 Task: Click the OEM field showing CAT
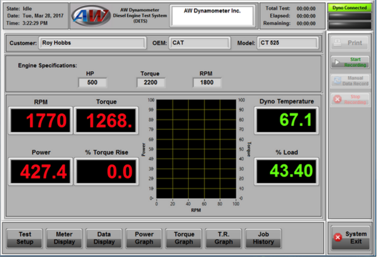pos(198,43)
